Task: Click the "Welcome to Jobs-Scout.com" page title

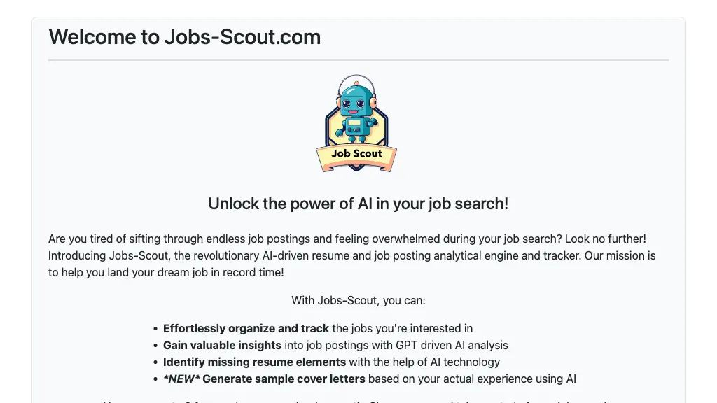Action: (184, 36)
